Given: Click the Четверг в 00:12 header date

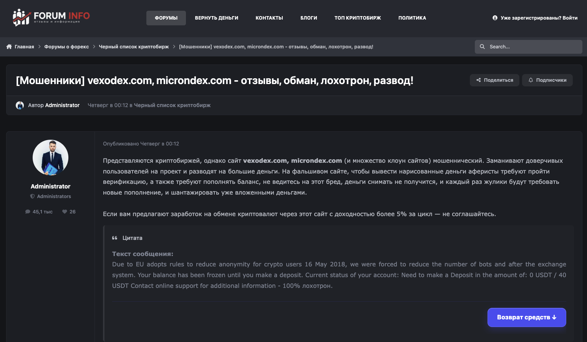Looking at the screenshot, I should (108, 105).
